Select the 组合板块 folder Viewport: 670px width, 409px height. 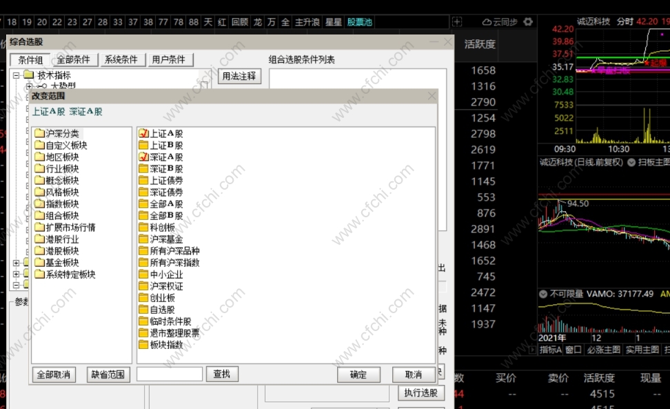[57, 216]
